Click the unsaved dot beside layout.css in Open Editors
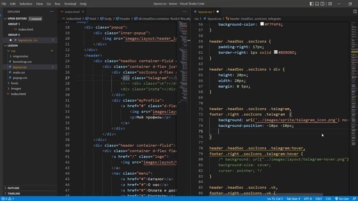The width and height of the screenshot is (358, 201). pos(11,40)
